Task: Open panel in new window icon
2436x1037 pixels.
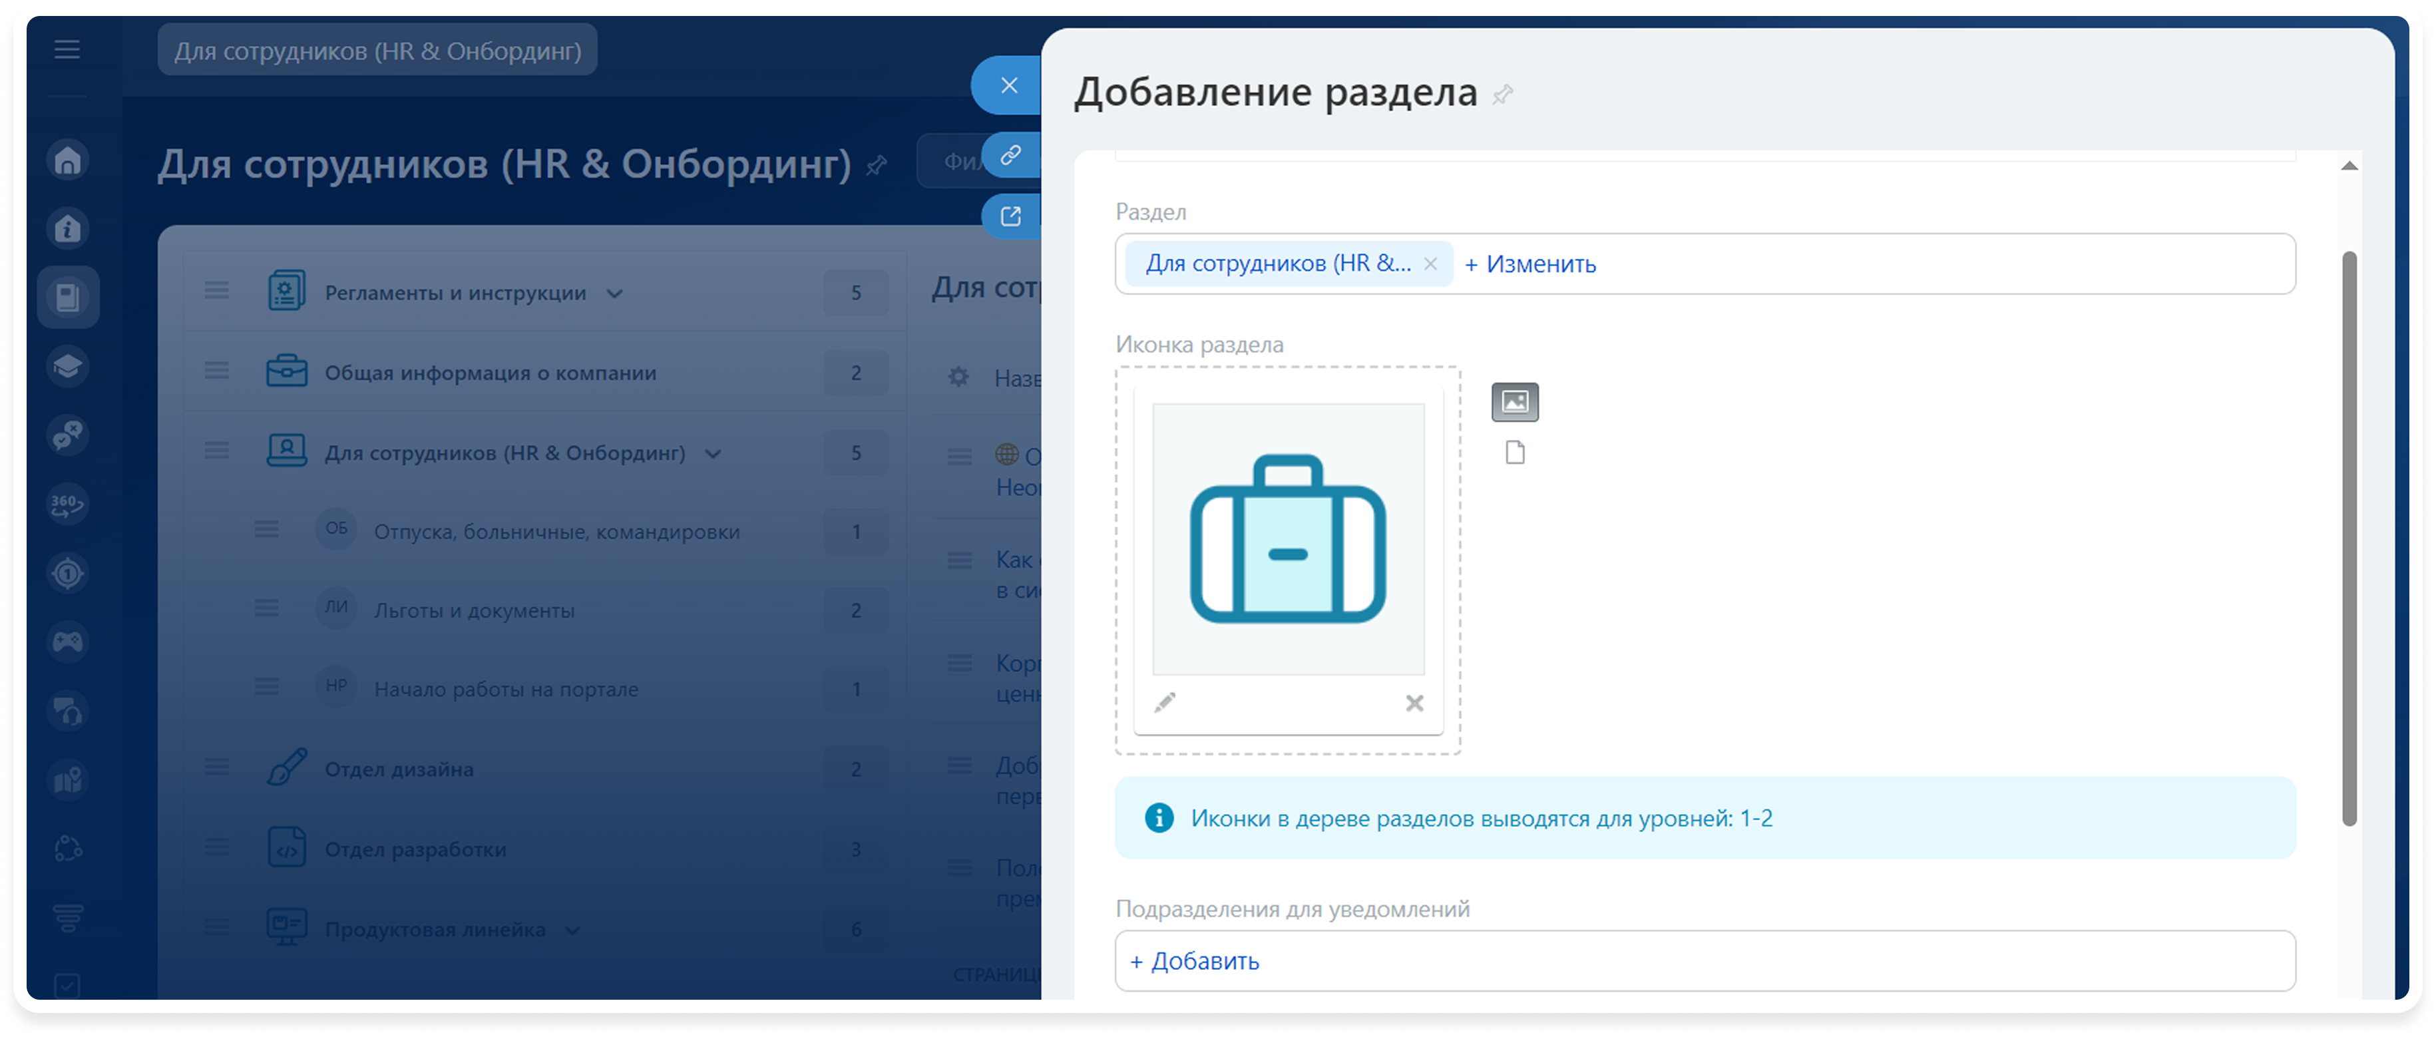Action: pyautogui.click(x=1010, y=216)
